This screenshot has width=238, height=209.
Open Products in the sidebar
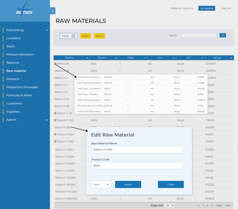coord(13,79)
